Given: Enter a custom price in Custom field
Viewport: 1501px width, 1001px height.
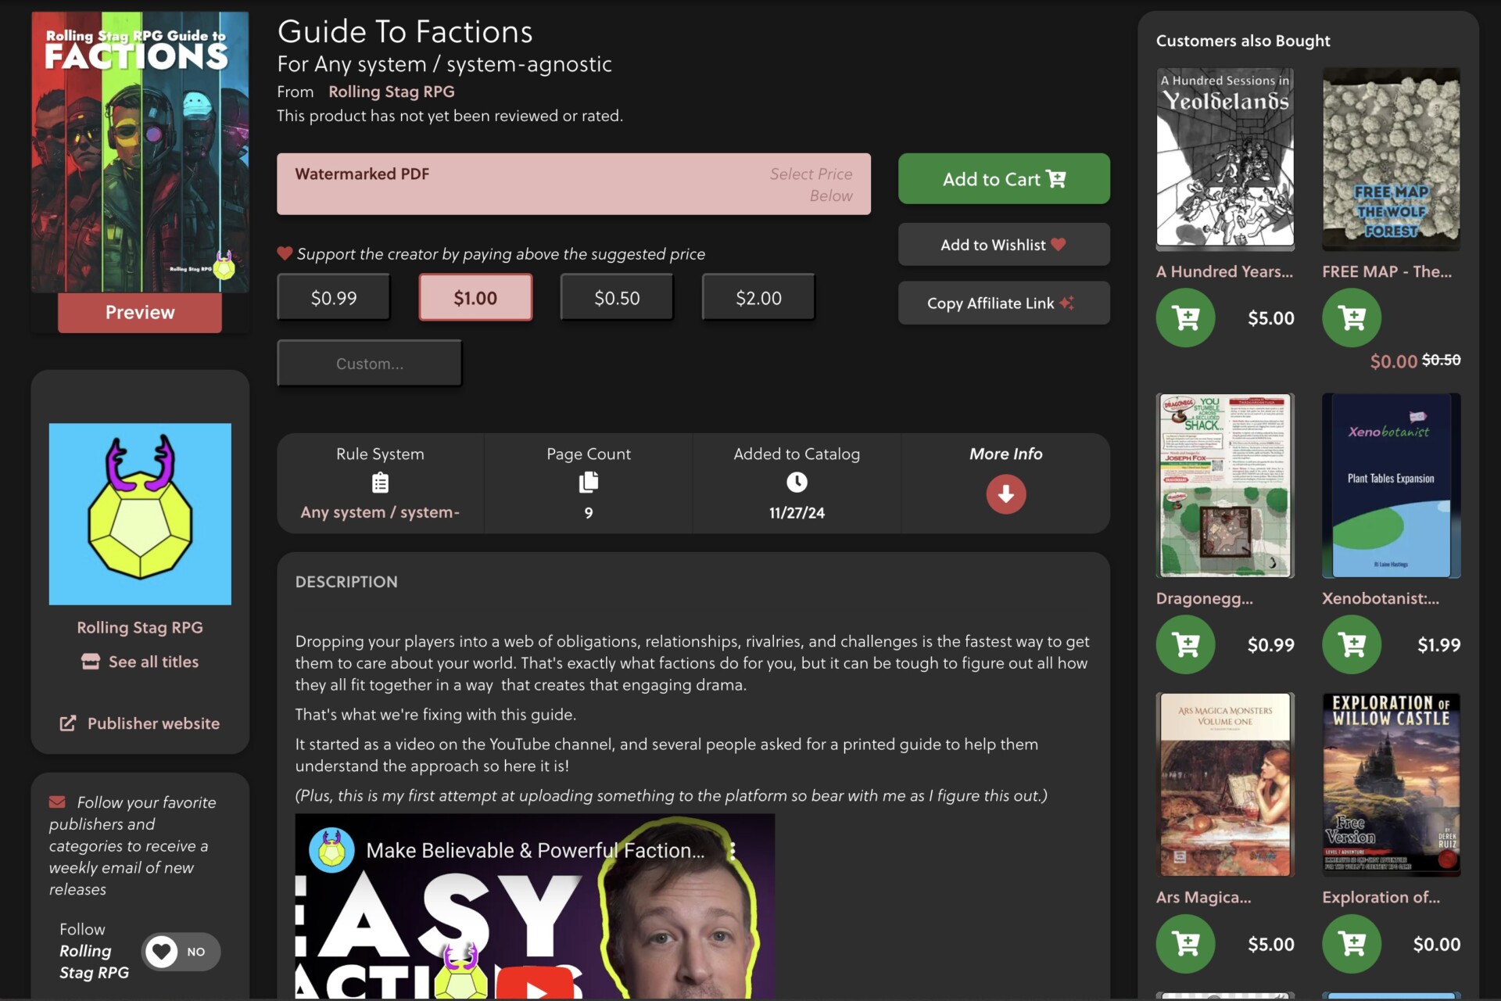Looking at the screenshot, I should point(370,362).
